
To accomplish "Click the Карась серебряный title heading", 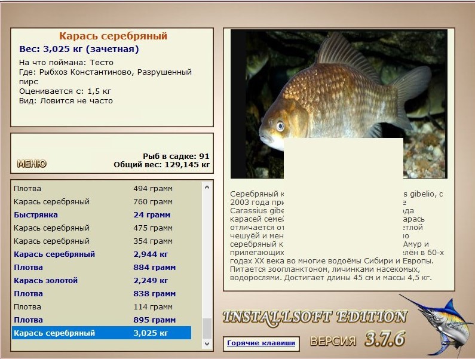I will tap(113, 36).
